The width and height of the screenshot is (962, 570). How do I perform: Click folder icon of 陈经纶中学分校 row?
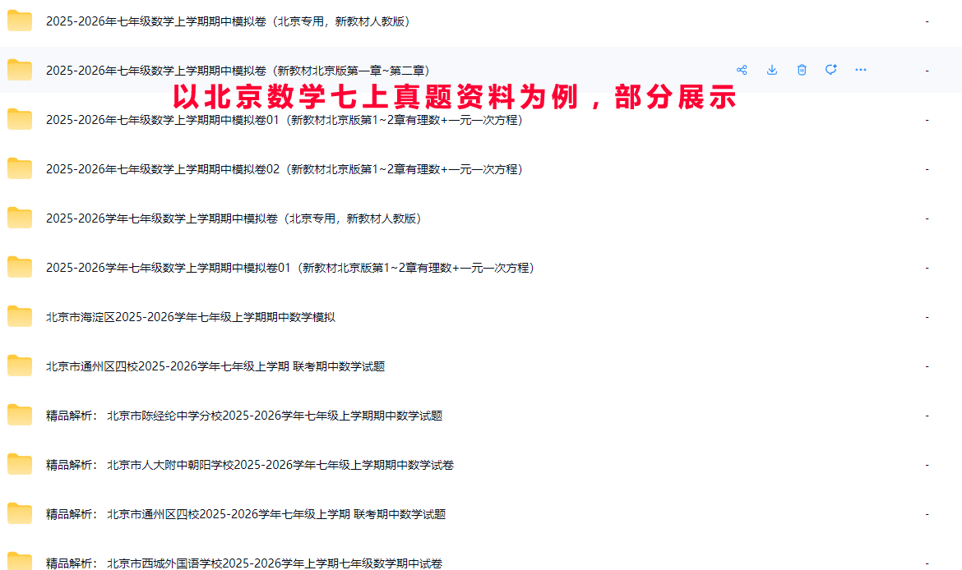click(20, 416)
